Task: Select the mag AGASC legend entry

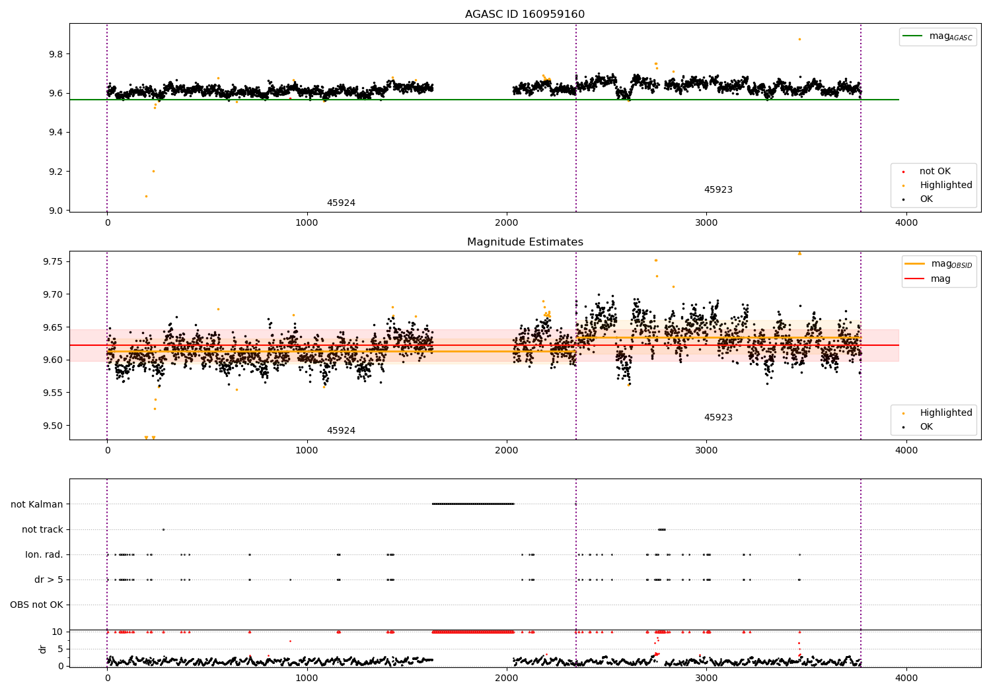Action: pos(937,36)
